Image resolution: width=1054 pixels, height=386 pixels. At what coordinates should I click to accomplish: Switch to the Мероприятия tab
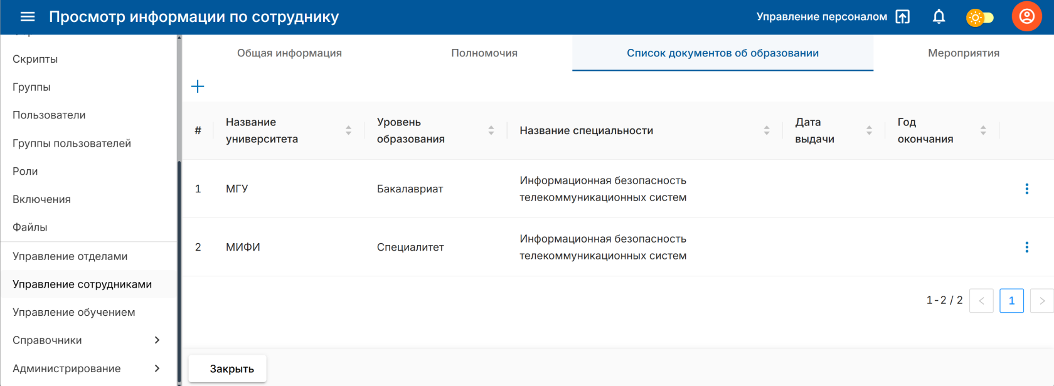[963, 53]
